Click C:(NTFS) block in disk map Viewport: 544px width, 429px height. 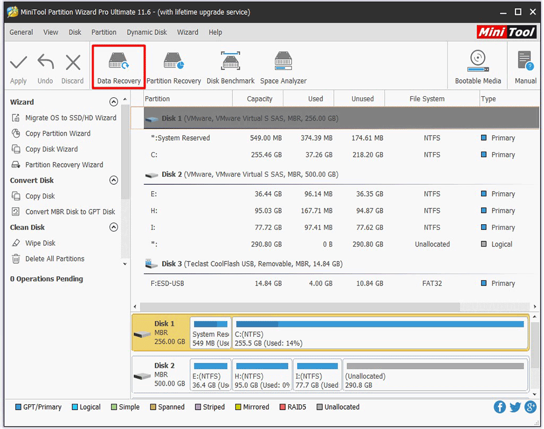click(x=380, y=333)
